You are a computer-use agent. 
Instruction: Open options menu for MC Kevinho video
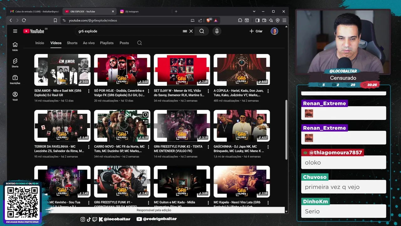tap(89, 203)
